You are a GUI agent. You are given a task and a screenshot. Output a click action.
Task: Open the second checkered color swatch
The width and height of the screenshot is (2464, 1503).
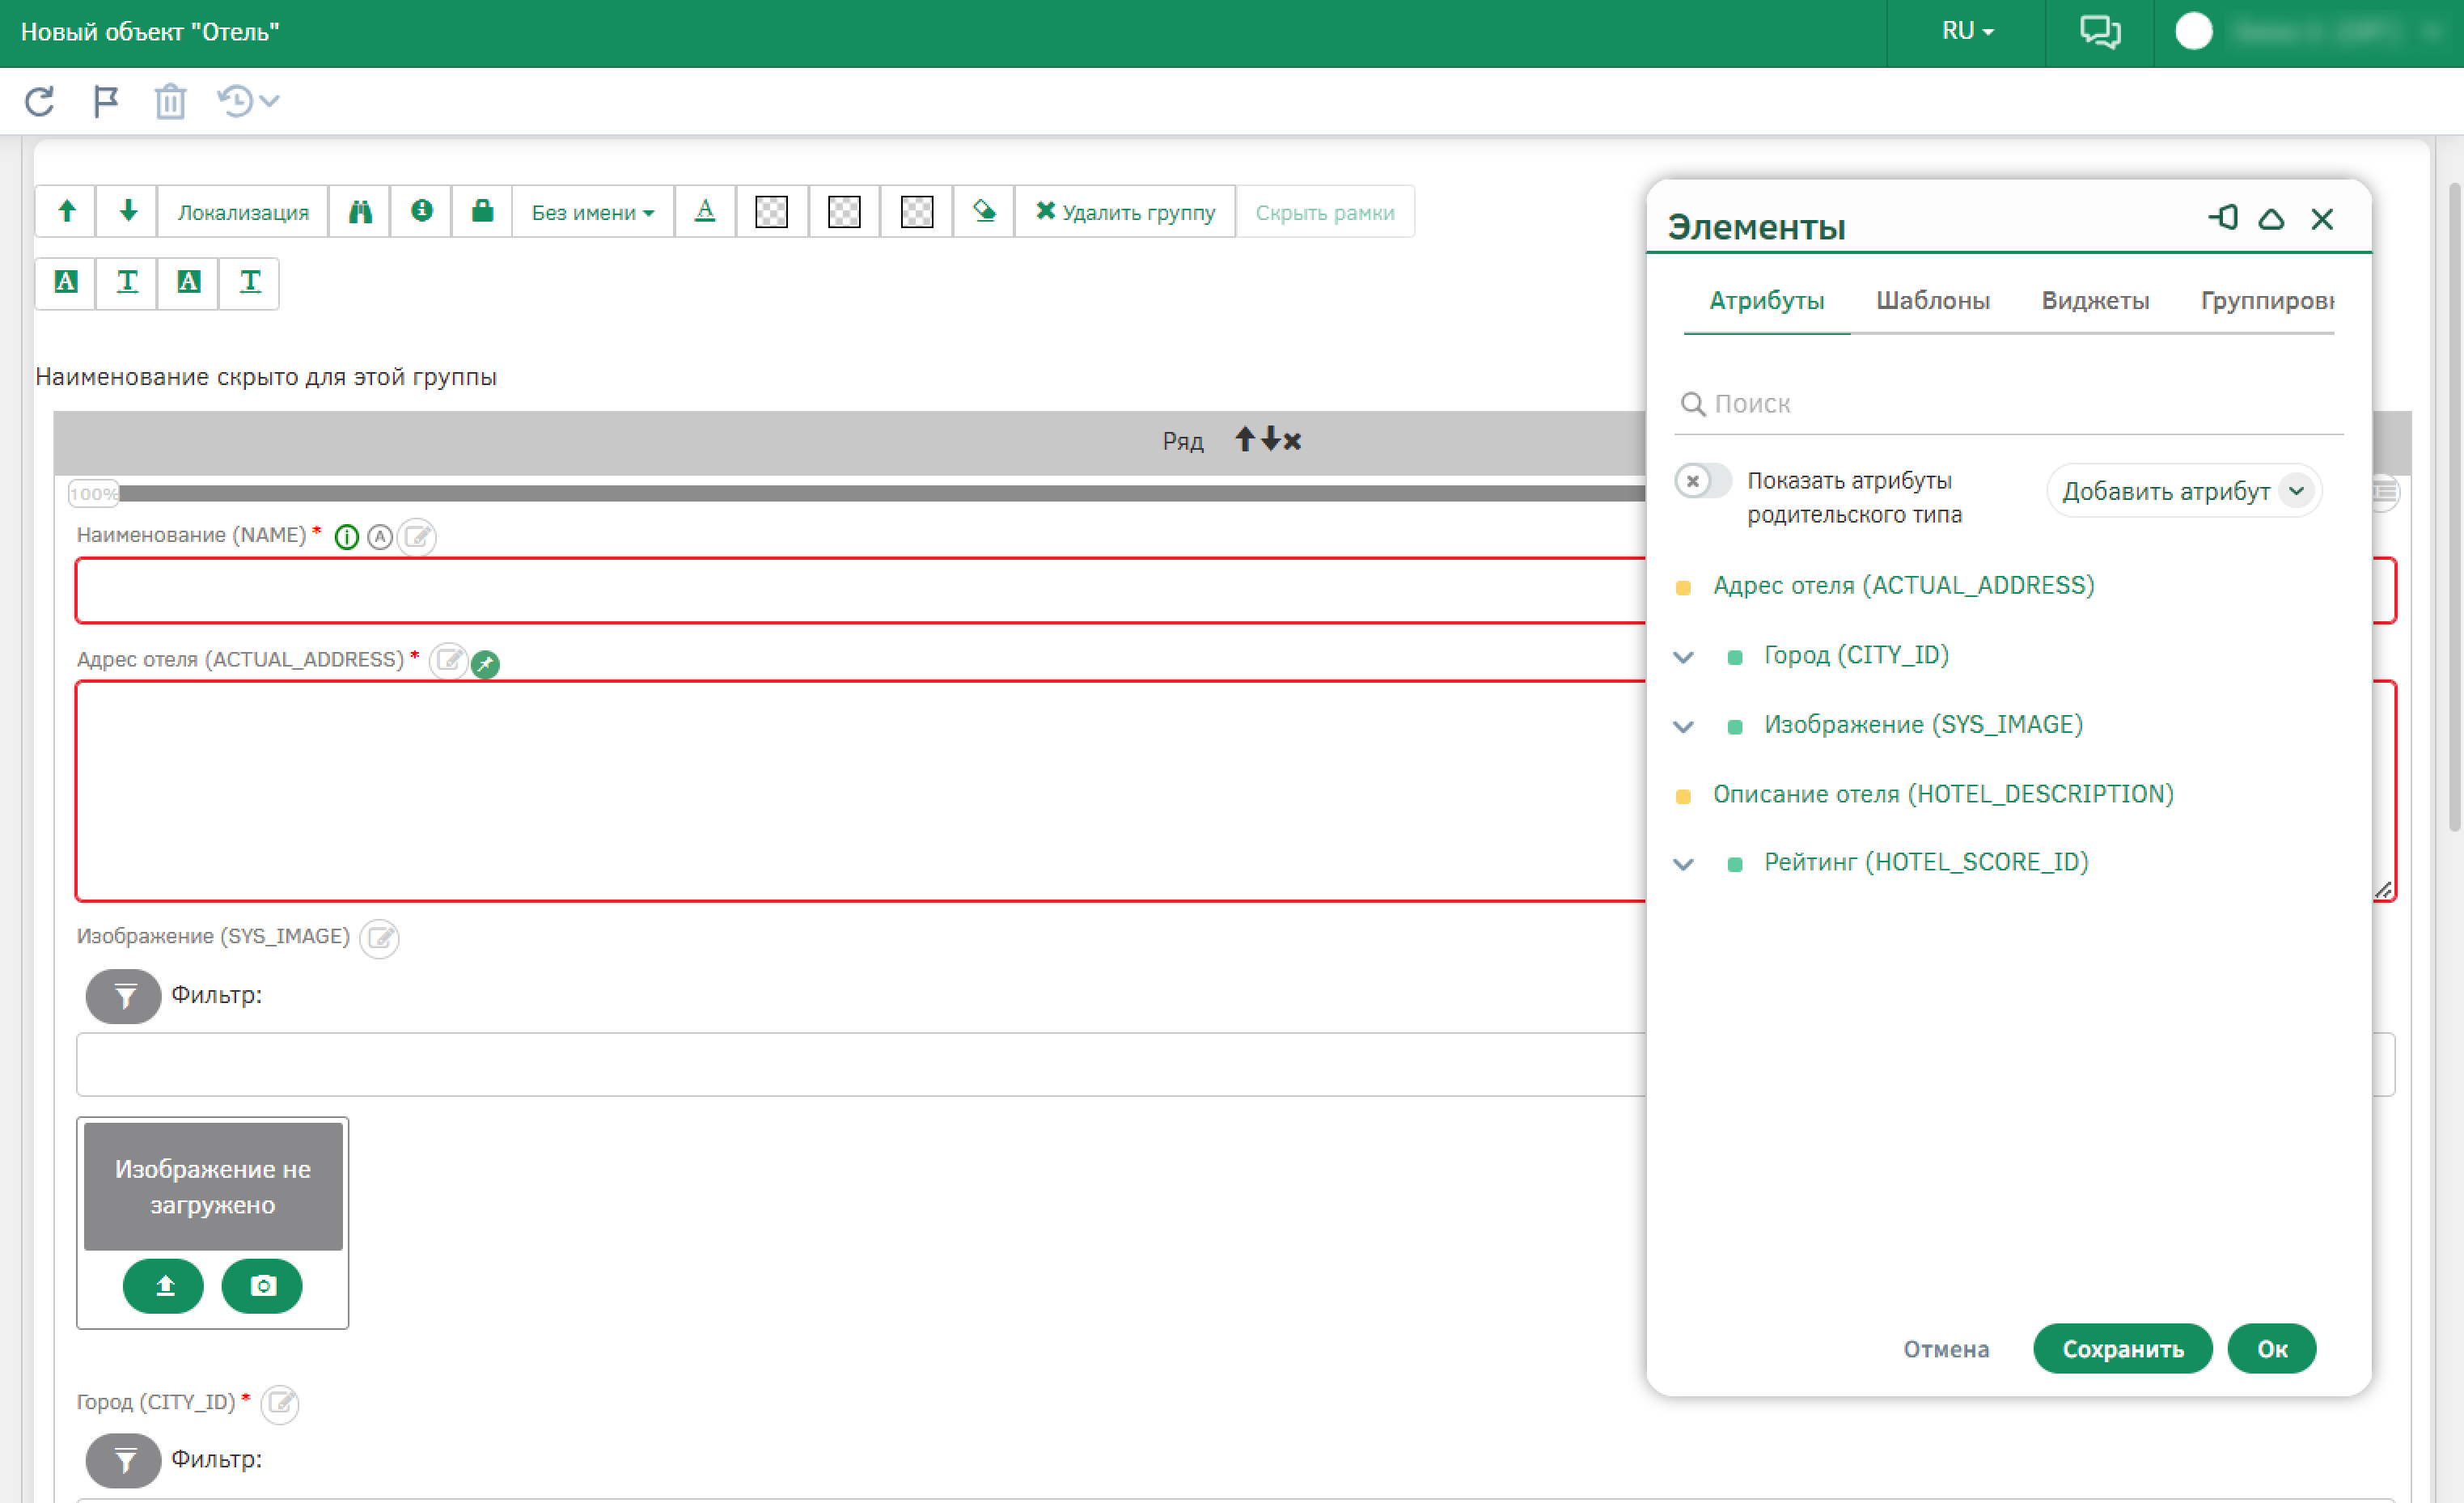coord(844,211)
